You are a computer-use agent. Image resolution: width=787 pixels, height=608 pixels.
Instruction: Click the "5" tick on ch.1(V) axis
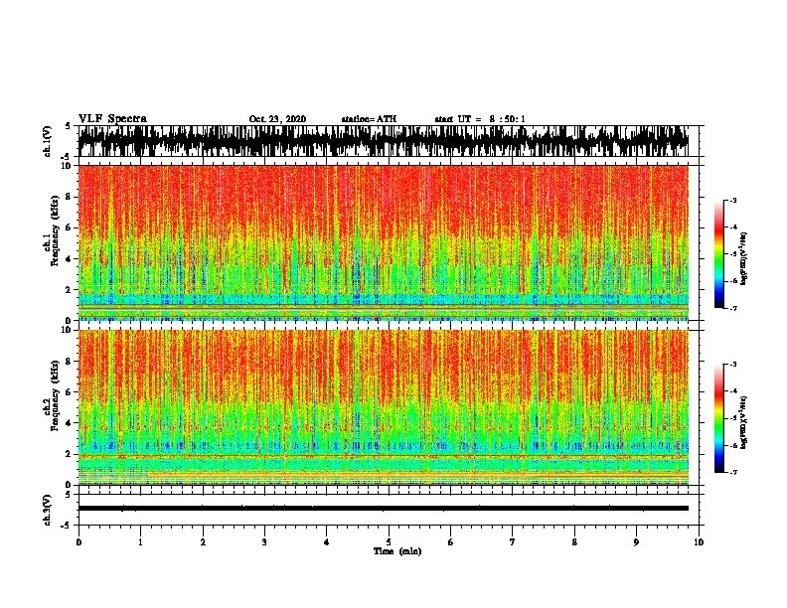[68, 126]
